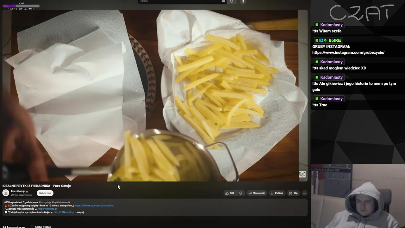Open the three-dot more actions menu

pos(304,193)
